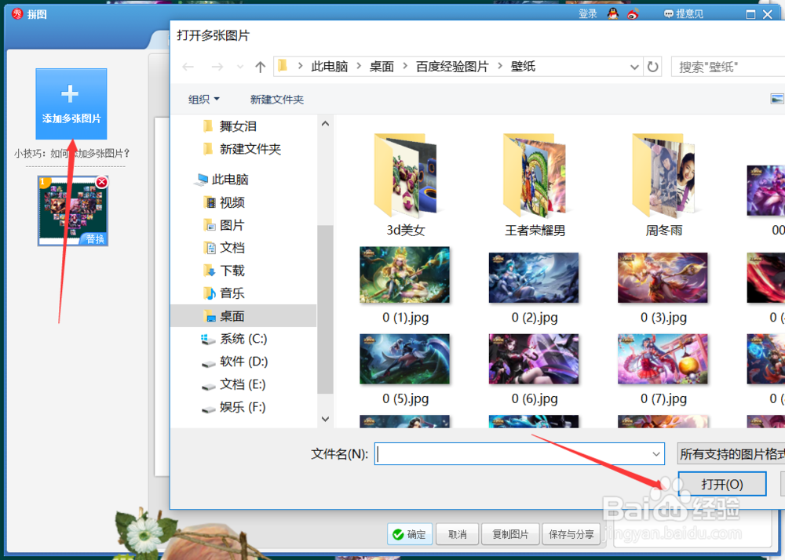This screenshot has width=785, height=560.
Task: Change the view with the view icon
Action: pyautogui.click(x=777, y=99)
